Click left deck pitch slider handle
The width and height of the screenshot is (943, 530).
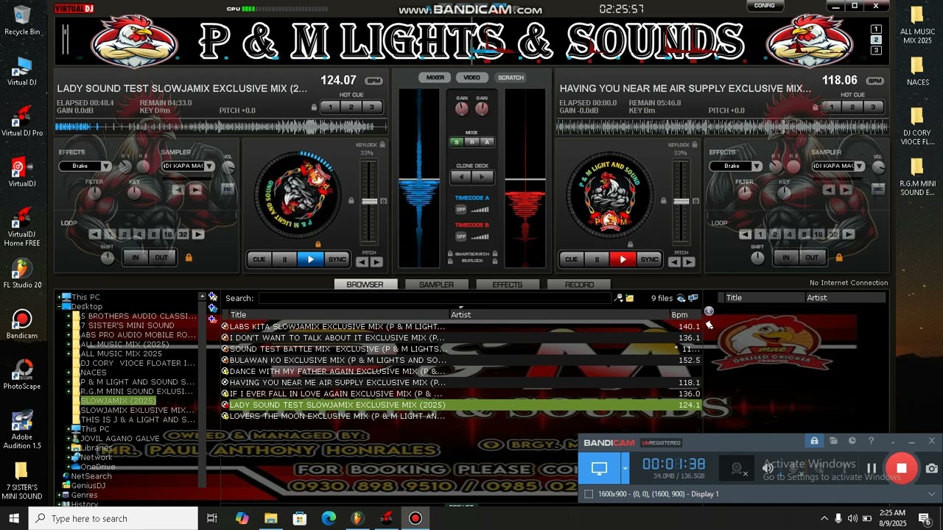(x=369, y=201)
